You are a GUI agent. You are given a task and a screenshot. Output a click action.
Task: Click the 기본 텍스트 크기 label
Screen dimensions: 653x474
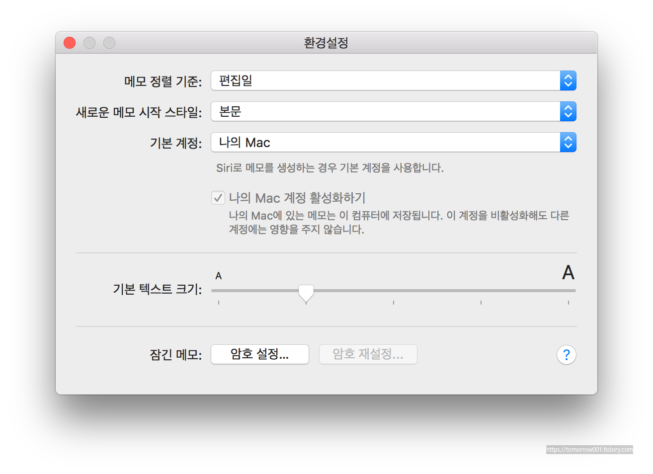coord(158,289)
